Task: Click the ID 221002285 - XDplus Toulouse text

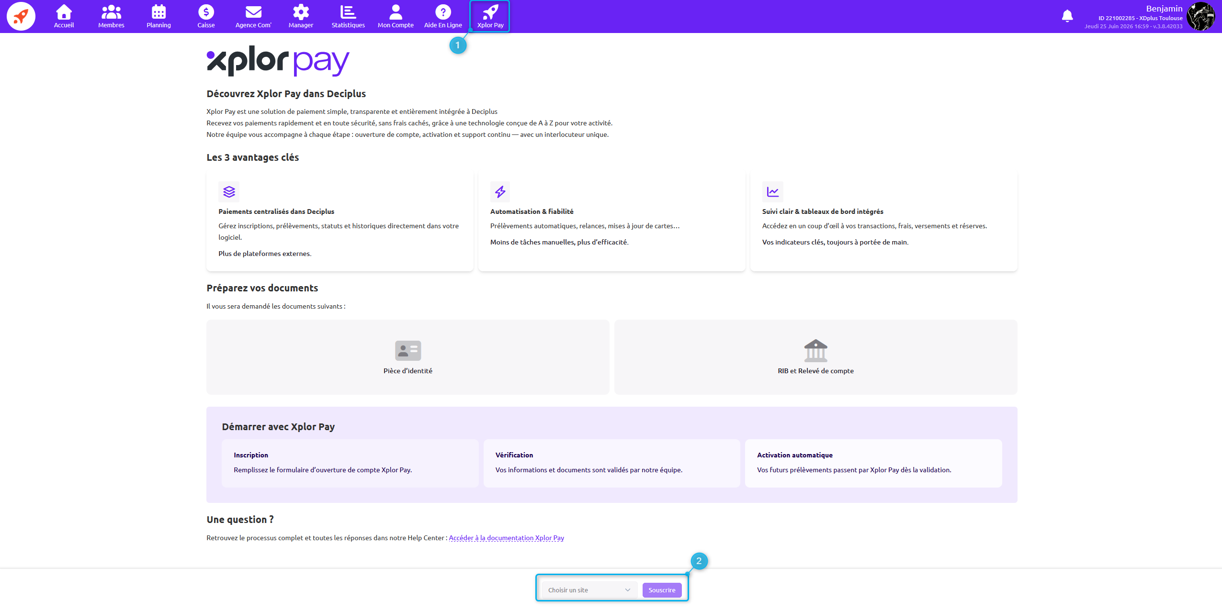Action: point(1140,18)
